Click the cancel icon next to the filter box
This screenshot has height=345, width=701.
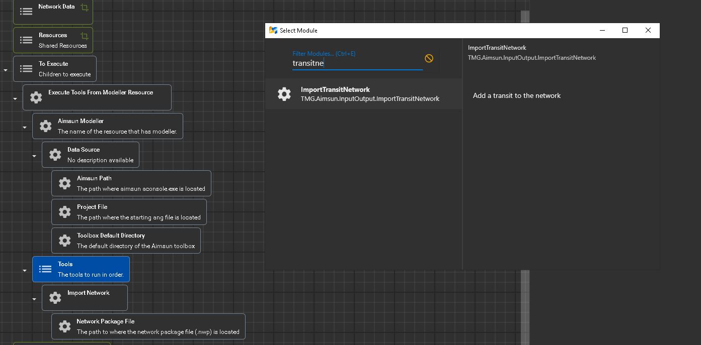429,58
